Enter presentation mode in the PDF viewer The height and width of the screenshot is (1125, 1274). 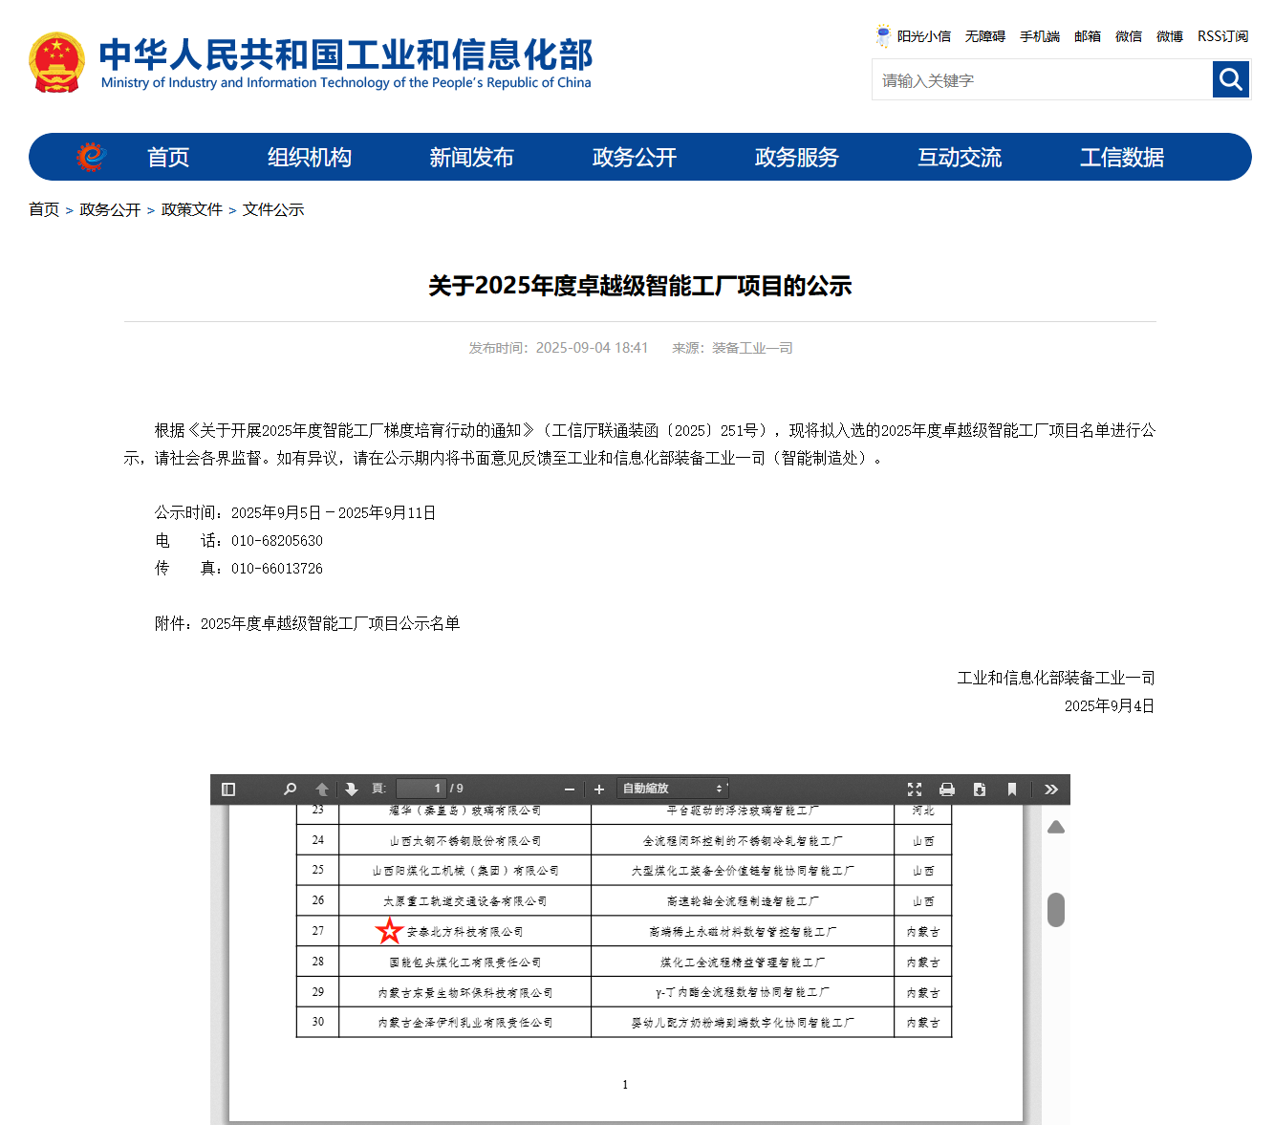point(915,789)
